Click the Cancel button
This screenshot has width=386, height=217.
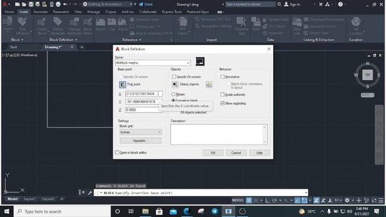(x=236, y=153)
